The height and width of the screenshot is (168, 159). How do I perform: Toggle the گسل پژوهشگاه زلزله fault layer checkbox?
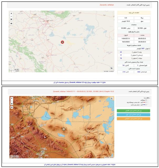pos(146,102)
